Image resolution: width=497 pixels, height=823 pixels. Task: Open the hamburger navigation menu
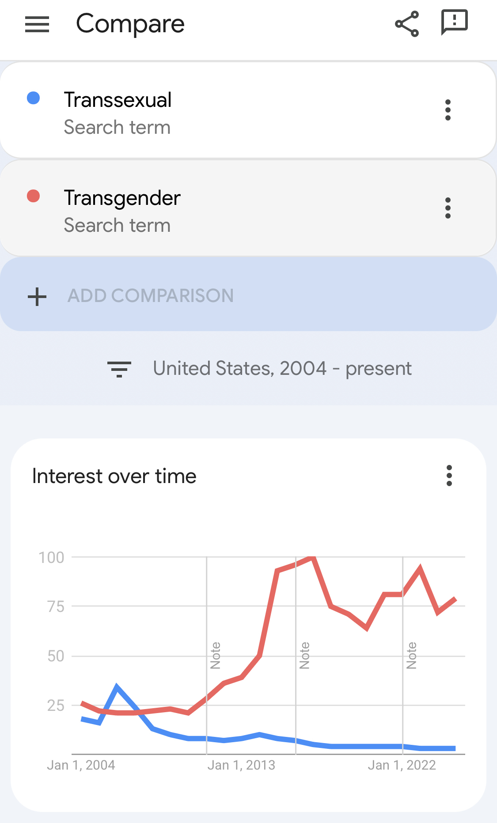37,24
